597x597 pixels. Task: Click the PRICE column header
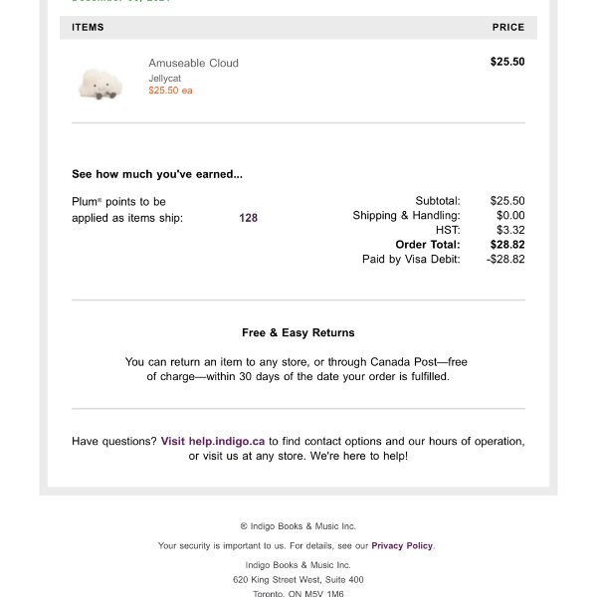coord(507,28)
